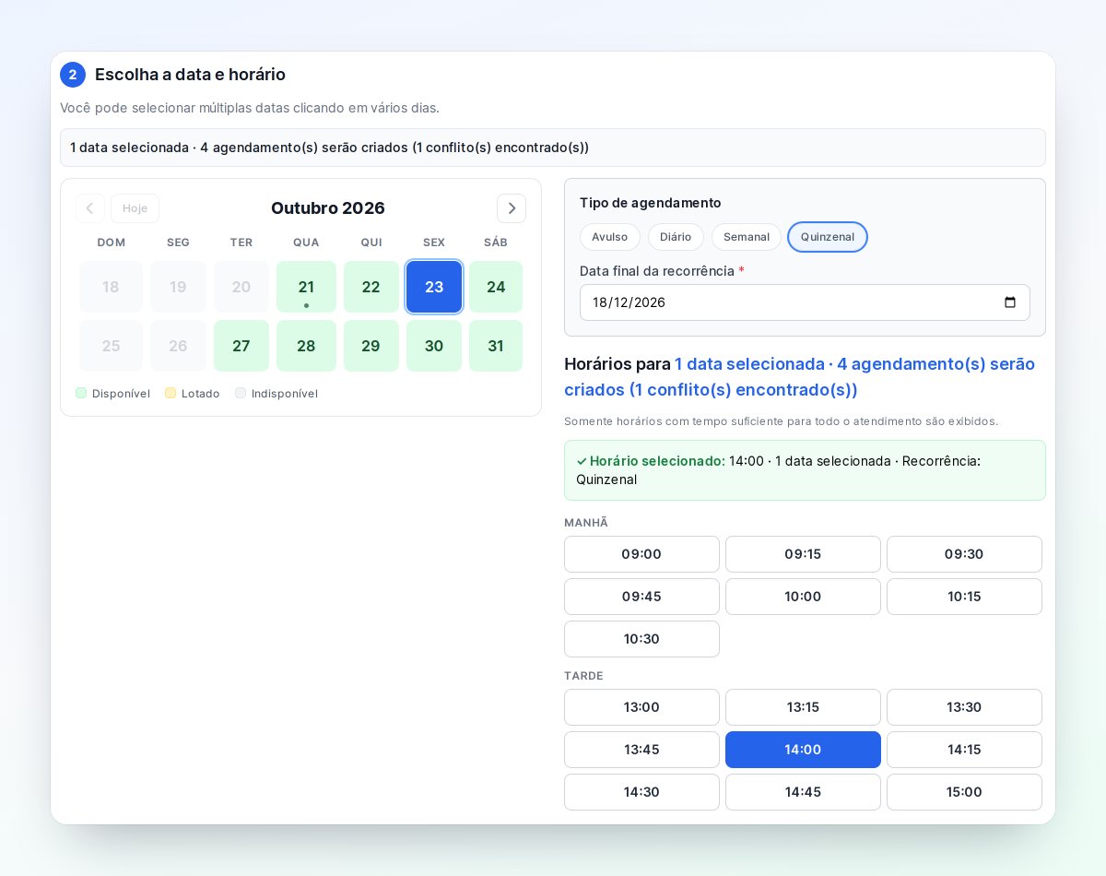Viewport: 1106px width, 876px height.
Task: Edit the recurrence end date field
Action: (x=805, y=302)
